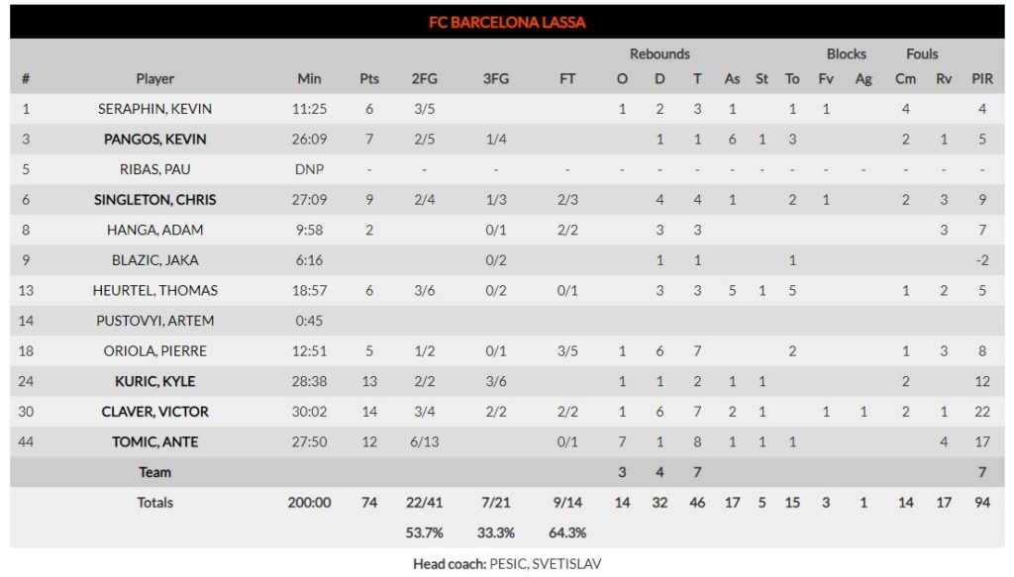View SINGLETON, CHRIS player page
The height and width of the screenshot is (577, 1014).
click(x=154, y=200)
